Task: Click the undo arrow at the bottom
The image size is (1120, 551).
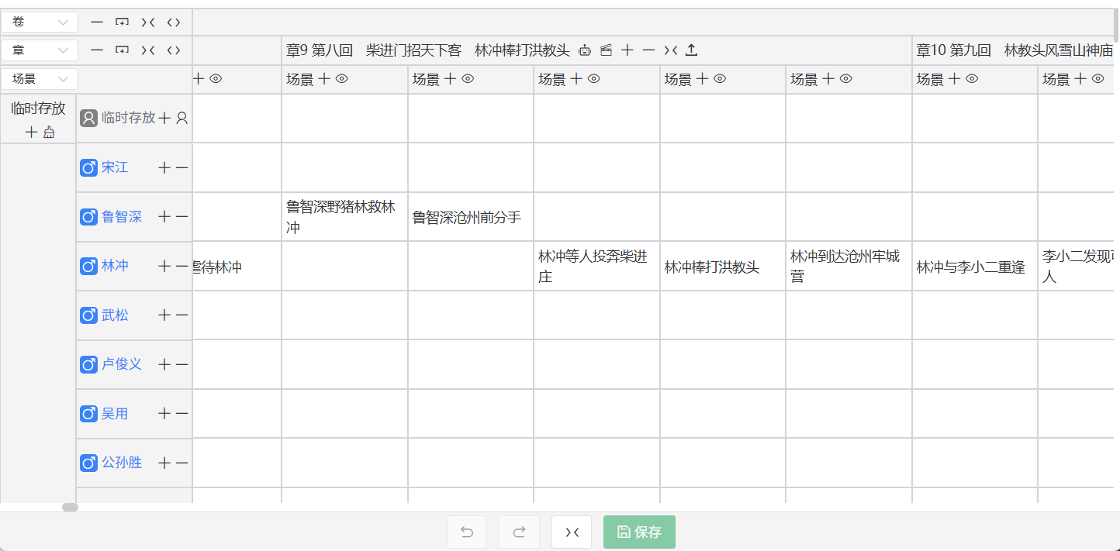Action: (466, 532)
